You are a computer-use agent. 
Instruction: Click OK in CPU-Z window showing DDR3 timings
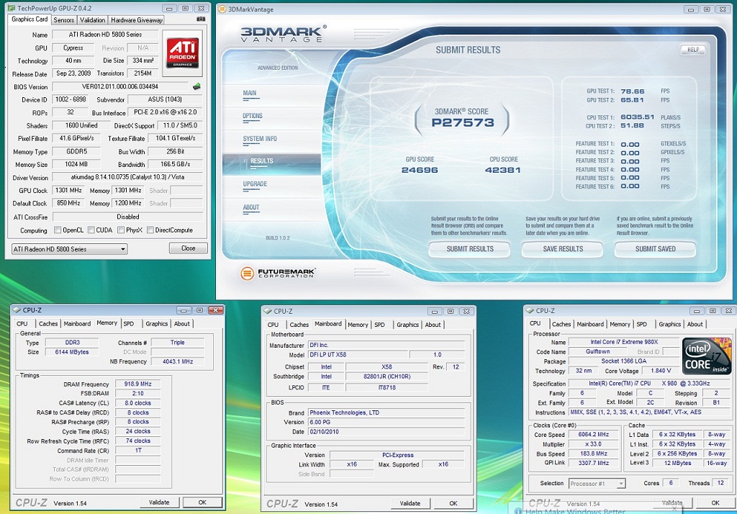(202, 502)
